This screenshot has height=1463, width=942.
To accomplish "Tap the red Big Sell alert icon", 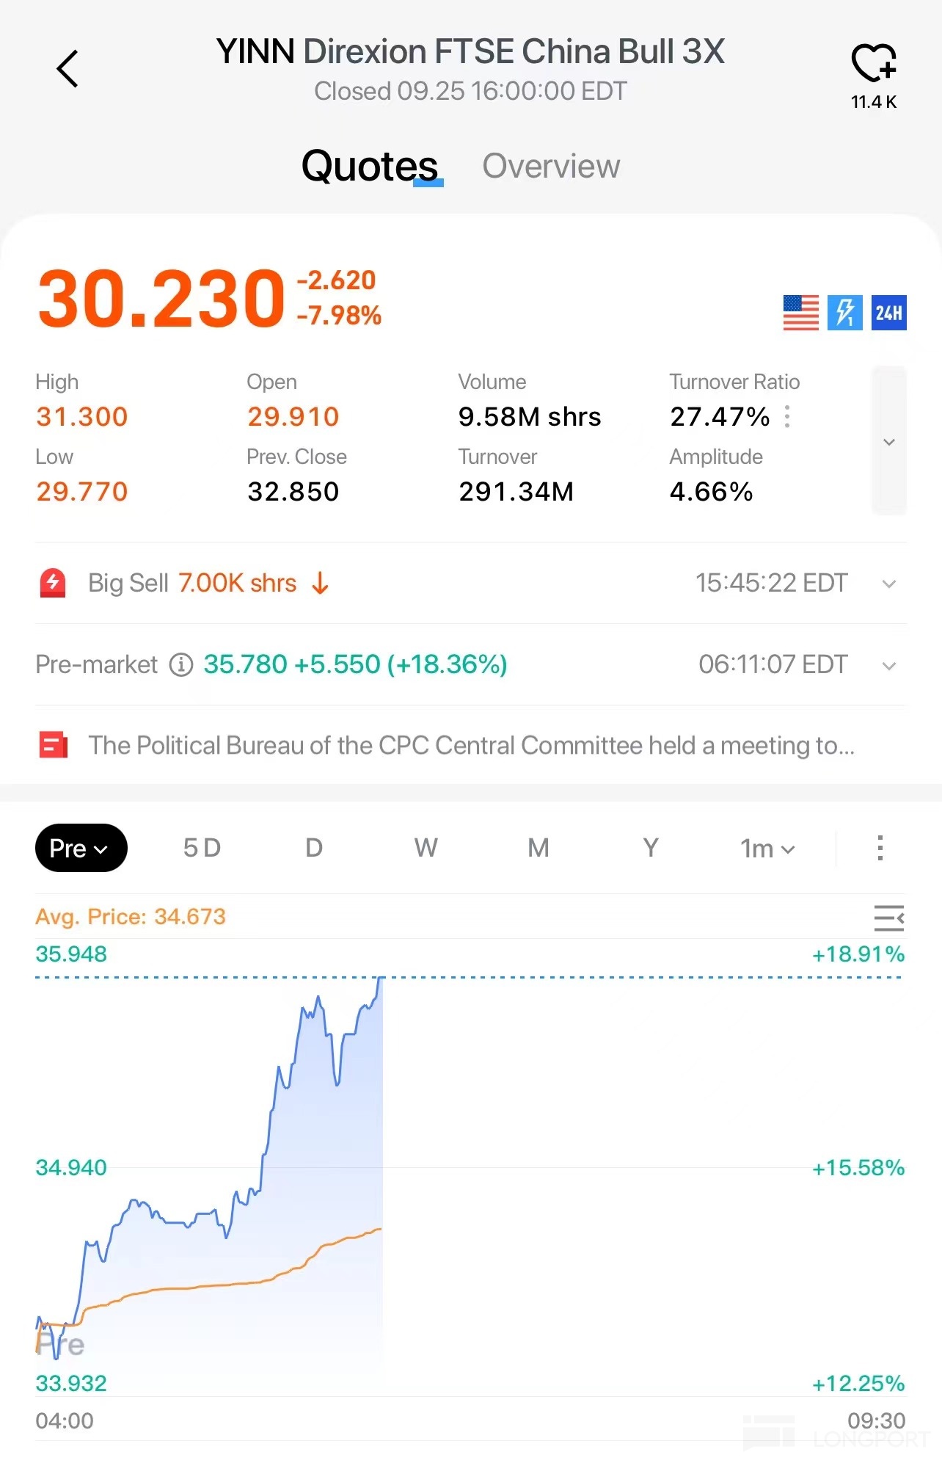I will (x=53, y=584).
